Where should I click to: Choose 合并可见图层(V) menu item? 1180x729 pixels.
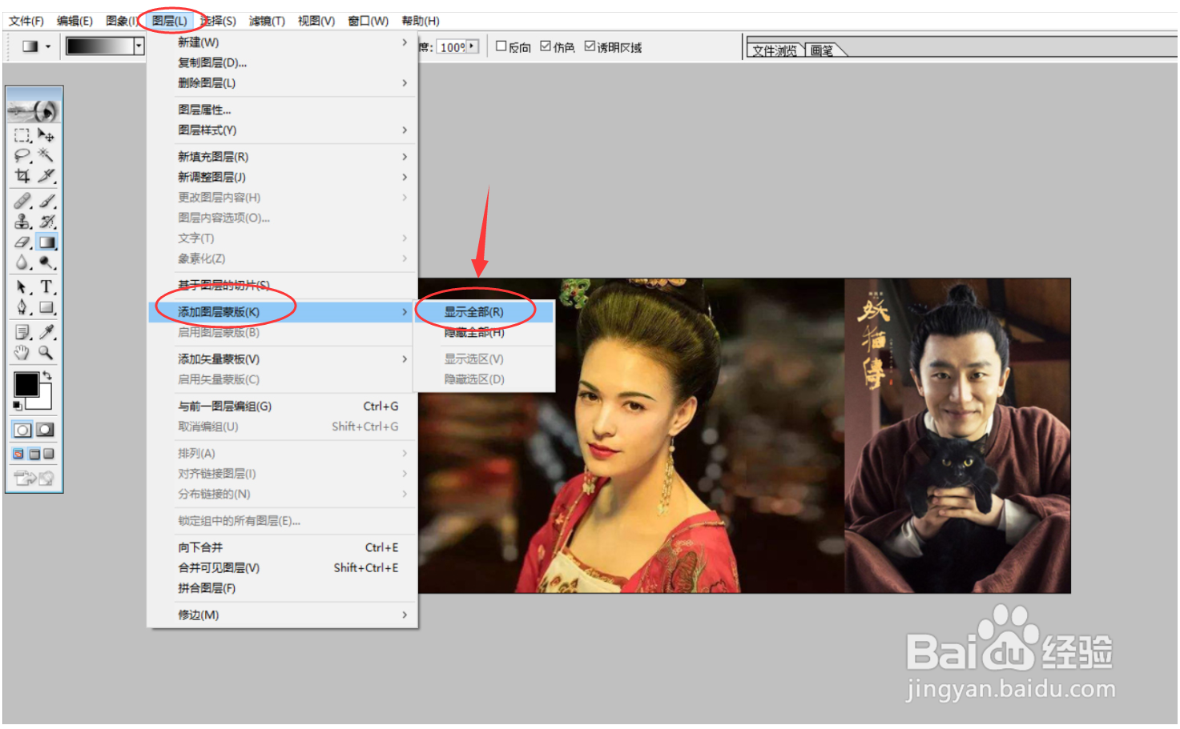(x=282, y=568)
